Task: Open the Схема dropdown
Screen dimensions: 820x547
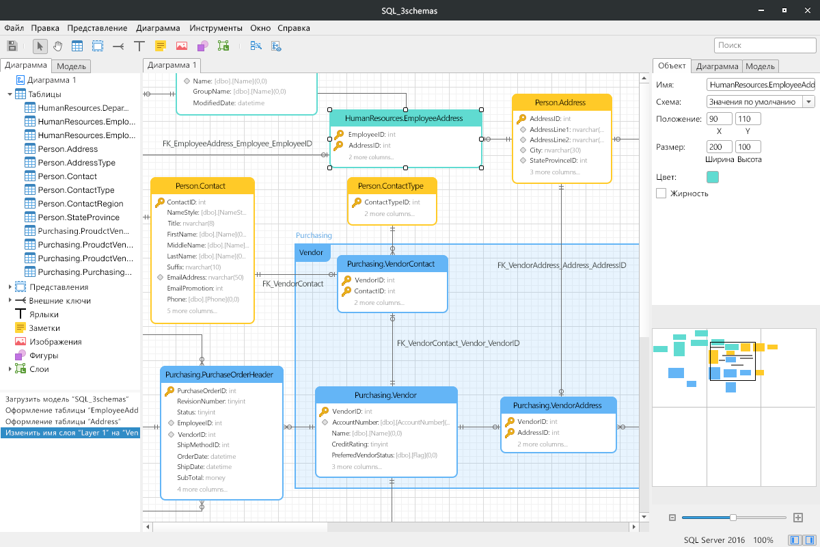Action: (x=808, y=102)
